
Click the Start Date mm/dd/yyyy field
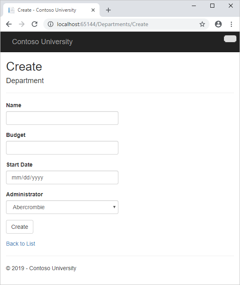point(62,177)
